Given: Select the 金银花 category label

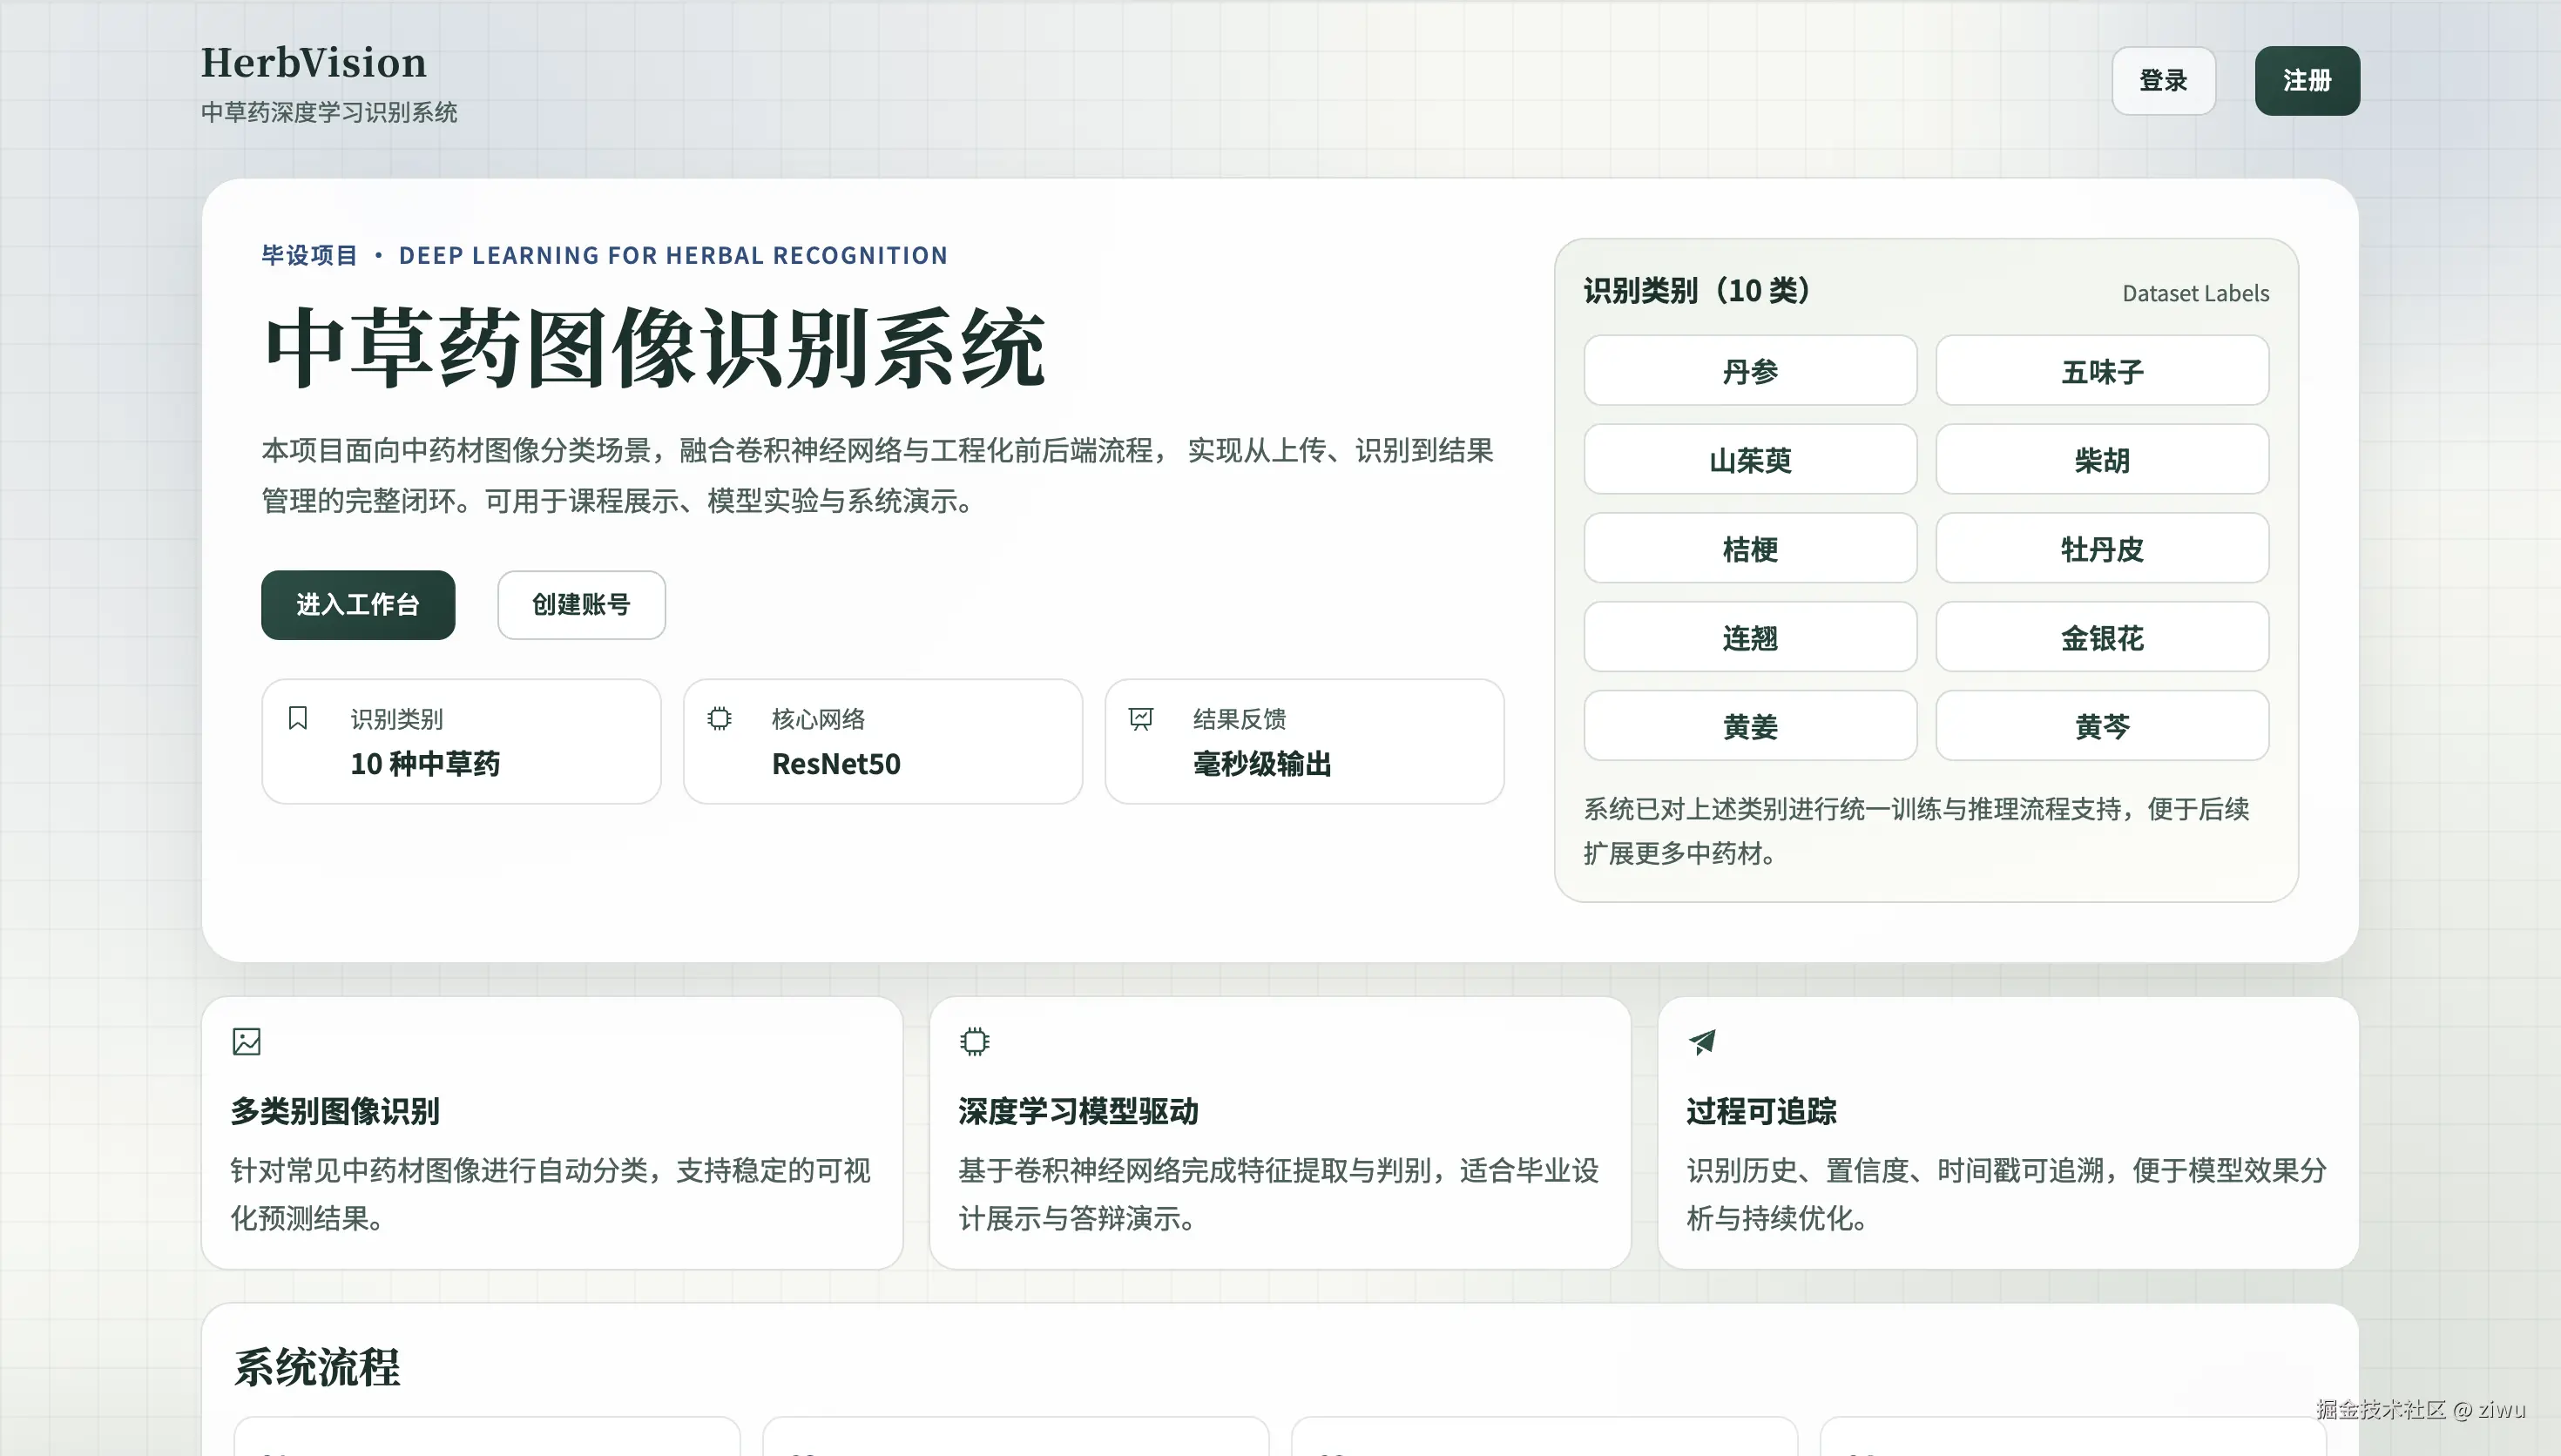Looking at the screenshot, I should 2102,637.
